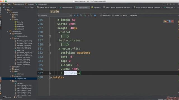Place cursor on line 305 z-index value
This screenshot has width=179, height=100.
77,65
